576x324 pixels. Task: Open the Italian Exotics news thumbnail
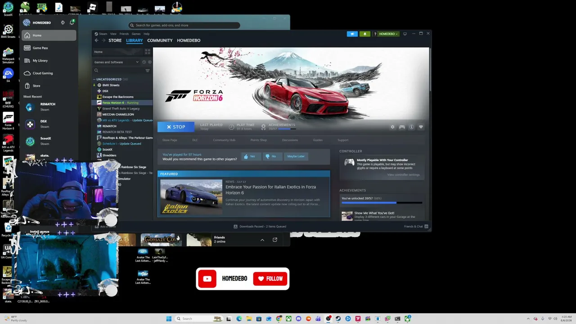tap(191, 197)
